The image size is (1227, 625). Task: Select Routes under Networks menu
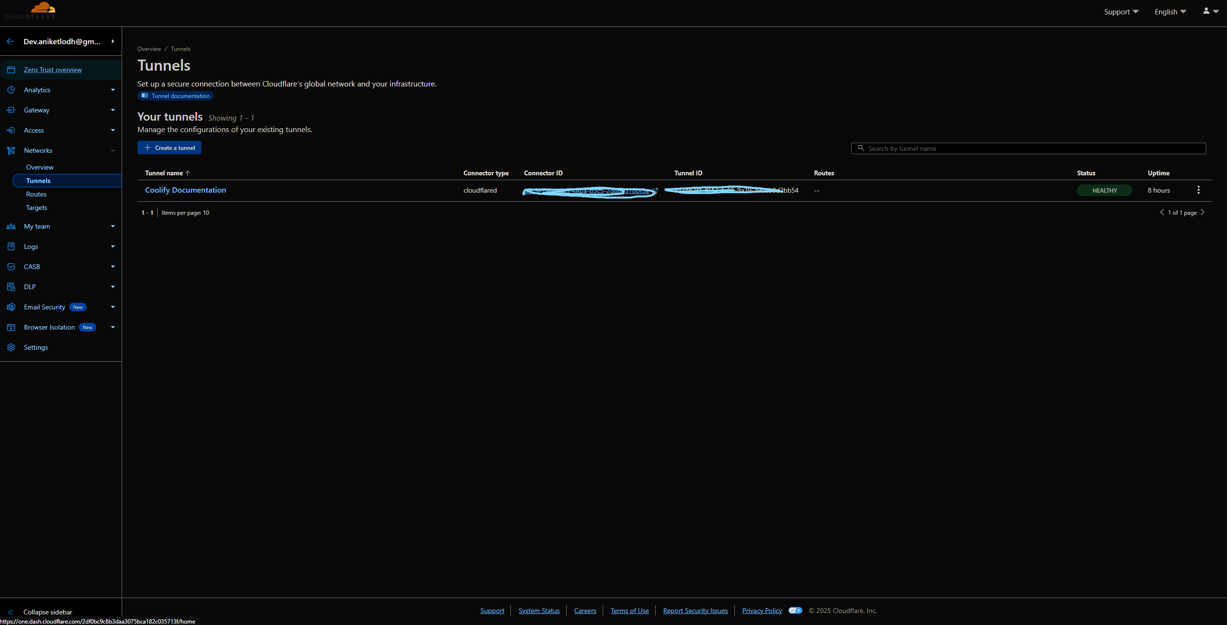click(x=37, y=194)
